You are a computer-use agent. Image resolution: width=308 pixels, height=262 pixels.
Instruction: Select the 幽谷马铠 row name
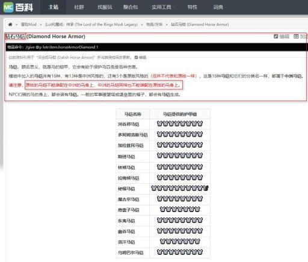126,231
